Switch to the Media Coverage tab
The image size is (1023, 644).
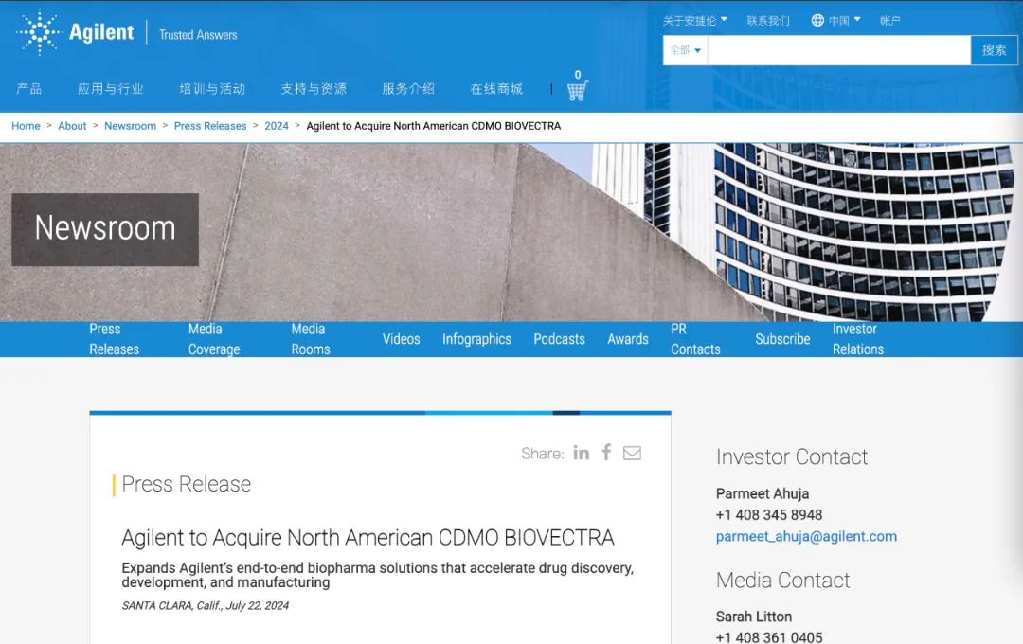click(x=214, y=339)
